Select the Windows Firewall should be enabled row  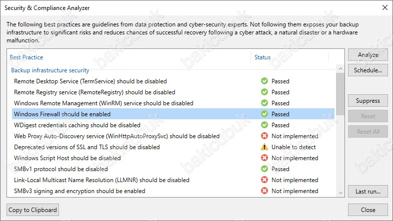tap(173, 114)
